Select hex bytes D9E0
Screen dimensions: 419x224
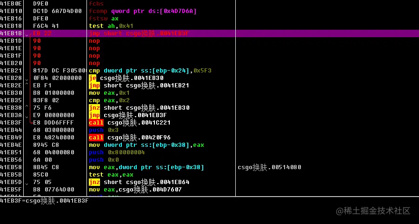point(40,4)
